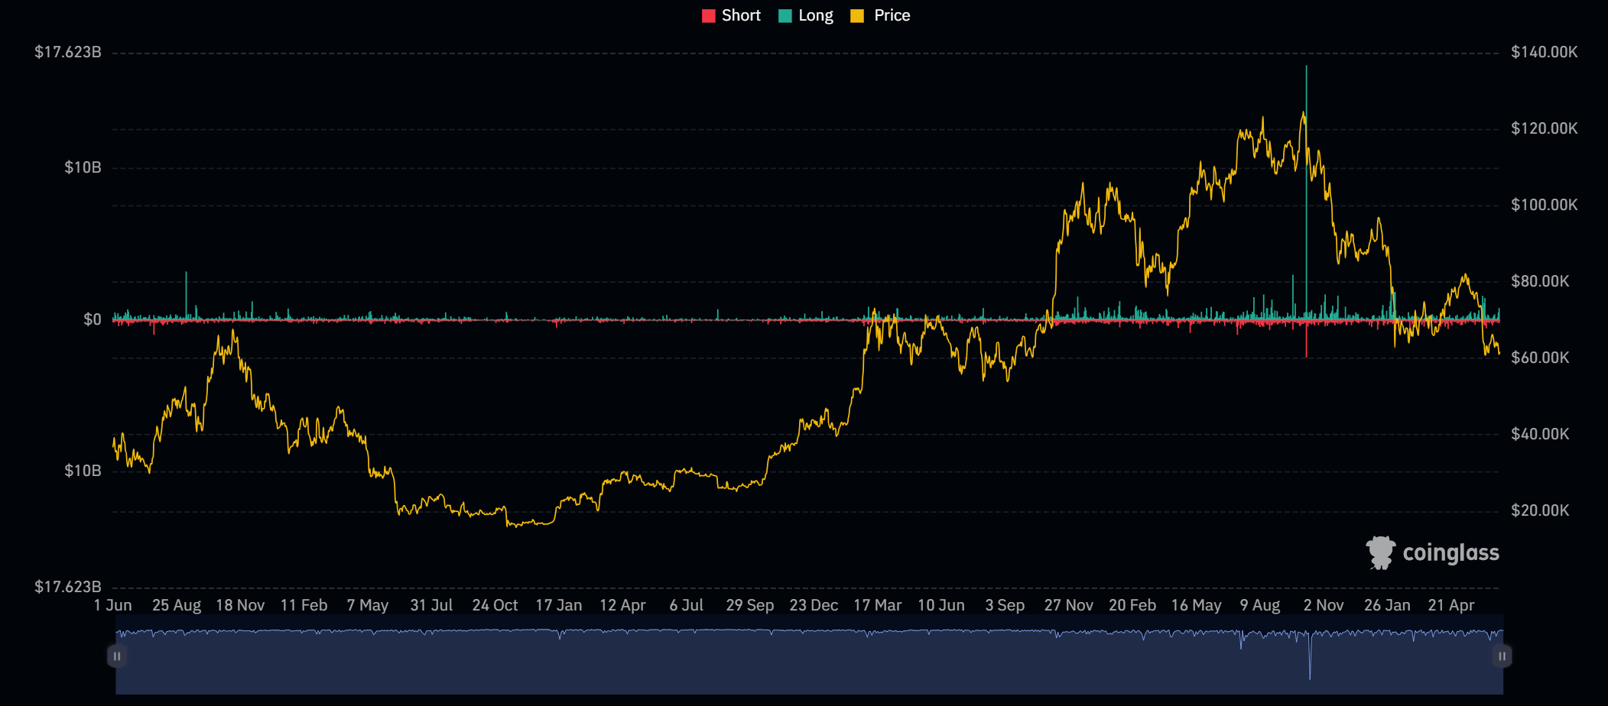Click the '11 Feb' x-axis label
This screenshot has height=706, width=1608.
[304, 605]
